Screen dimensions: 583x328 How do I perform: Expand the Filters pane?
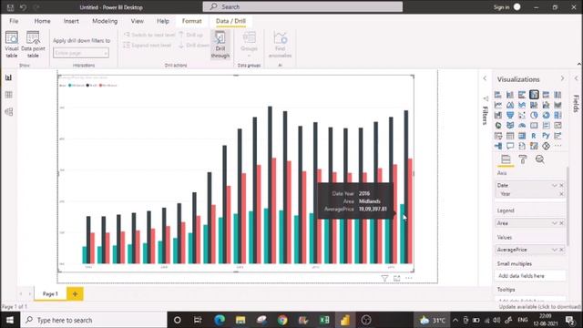[x=485, y=78]
